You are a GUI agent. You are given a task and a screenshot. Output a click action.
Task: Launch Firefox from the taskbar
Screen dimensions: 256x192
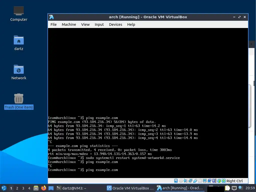click(43, 188)
